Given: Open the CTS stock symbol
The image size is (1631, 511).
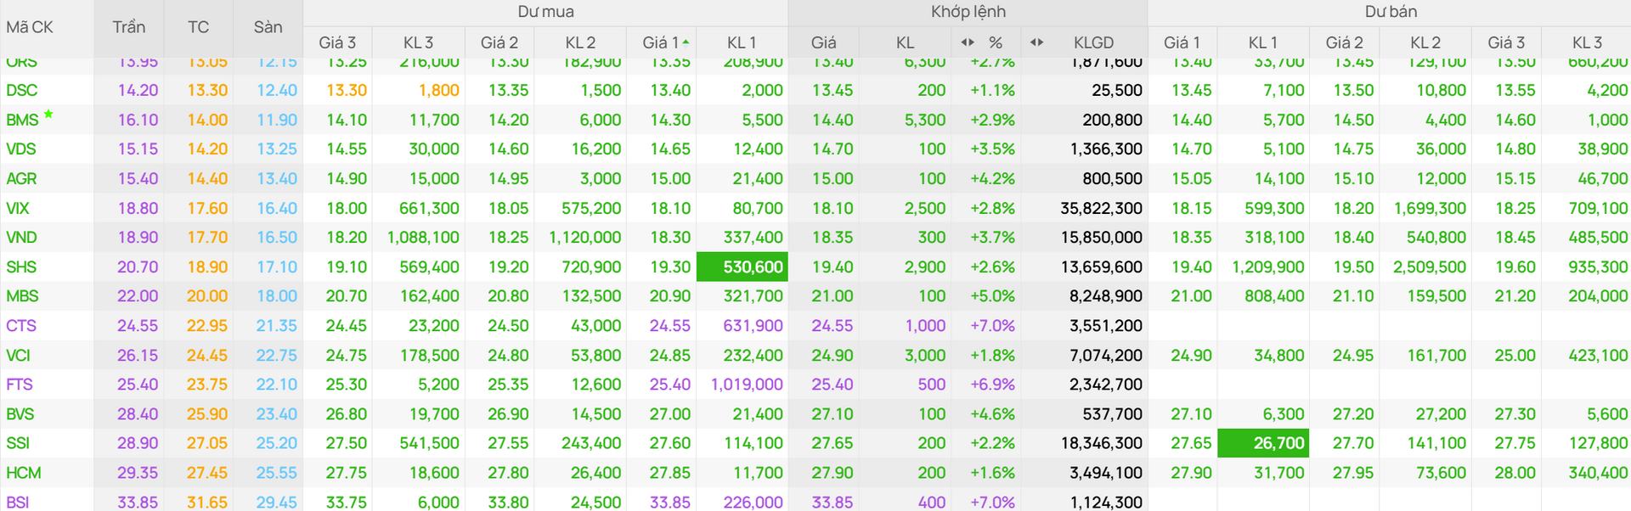Looking at the screenshot, I should [x=21, y=326].
